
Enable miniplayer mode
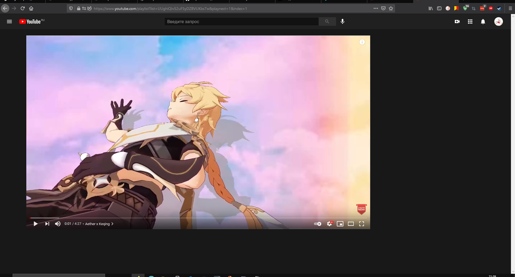pyautogui.click(x=340, y=224)
